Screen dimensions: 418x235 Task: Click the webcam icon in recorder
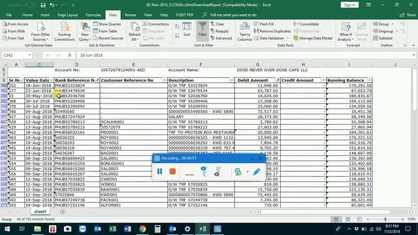coord(238,172)
